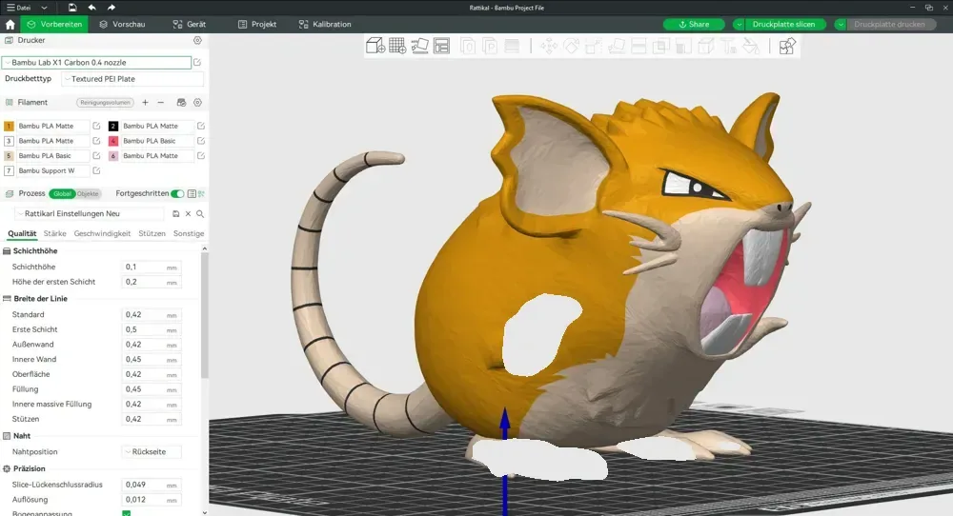Switch to the Kalibration tab

tap(325, 25)
